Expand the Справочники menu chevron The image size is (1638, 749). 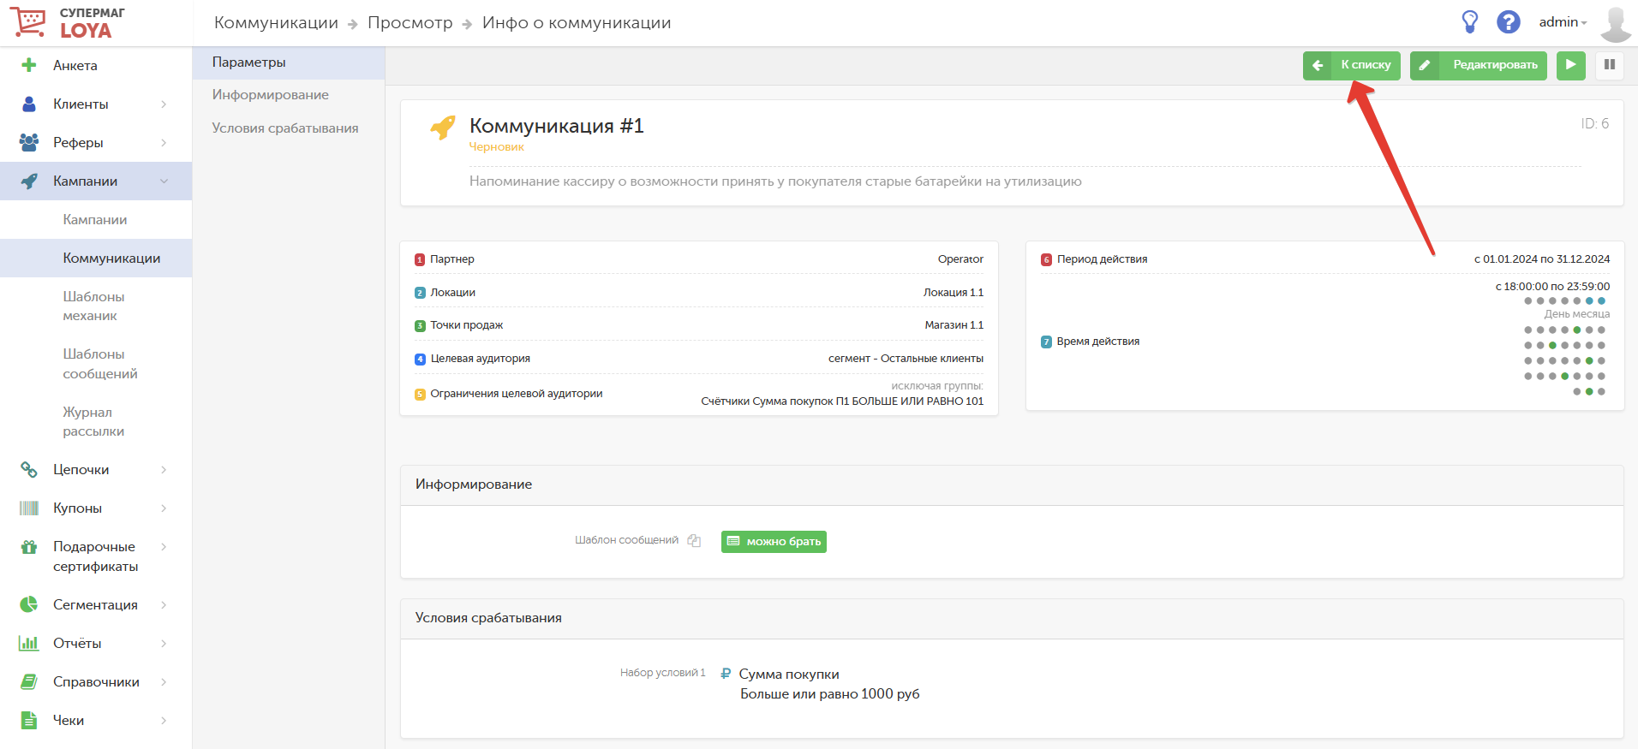164,681
